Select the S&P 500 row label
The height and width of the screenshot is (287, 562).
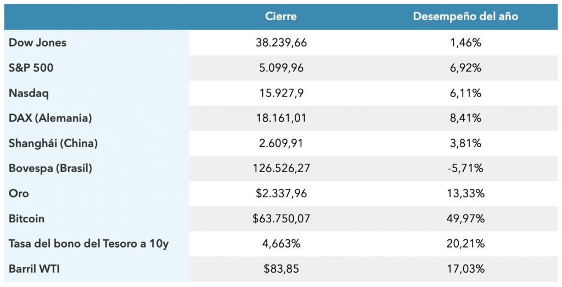tap(31, 68)
